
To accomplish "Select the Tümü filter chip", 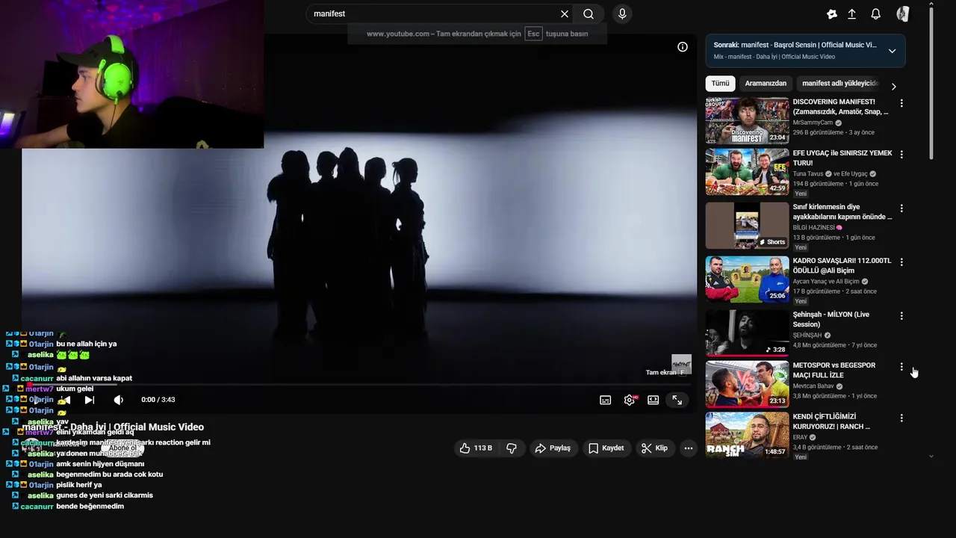I will (x=720, y=84).
